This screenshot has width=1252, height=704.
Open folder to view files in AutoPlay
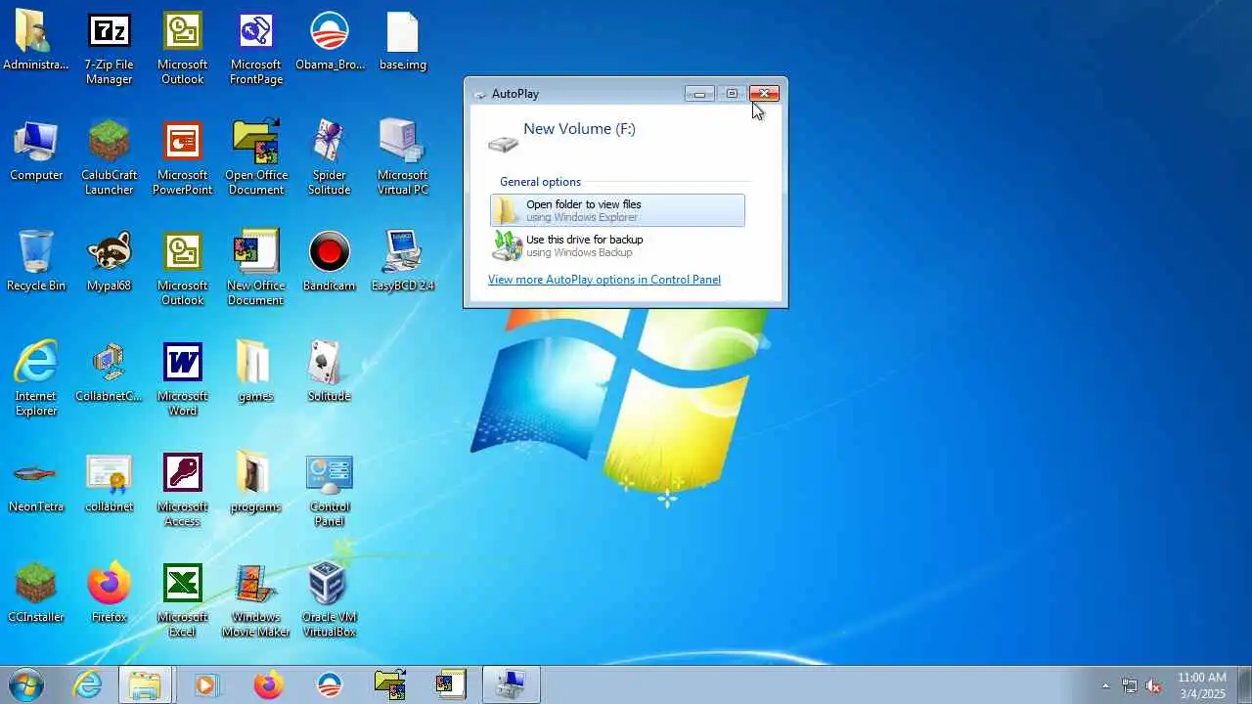[617, 210]
